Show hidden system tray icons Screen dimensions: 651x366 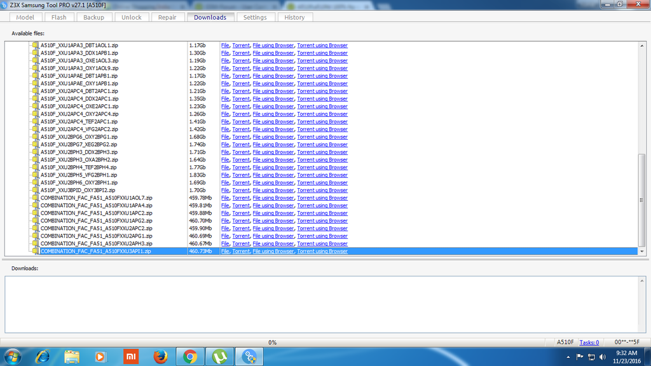[568, 357]
